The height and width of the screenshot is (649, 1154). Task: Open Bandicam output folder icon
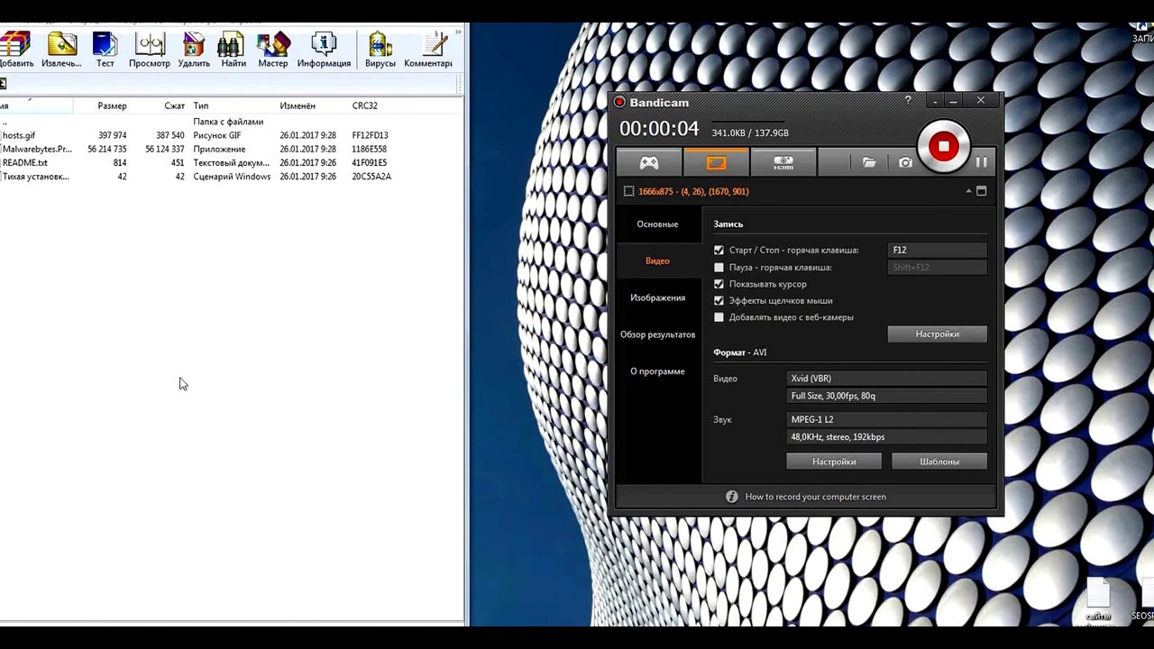point(869,162)
